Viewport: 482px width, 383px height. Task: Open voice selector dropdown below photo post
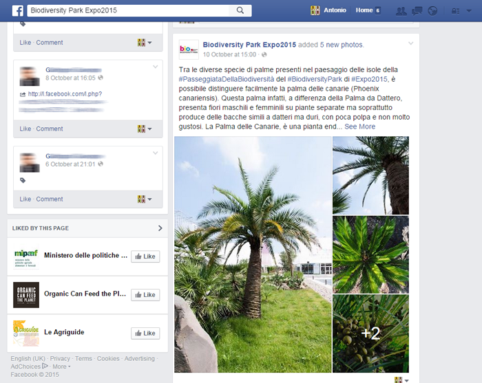point(401,380)
